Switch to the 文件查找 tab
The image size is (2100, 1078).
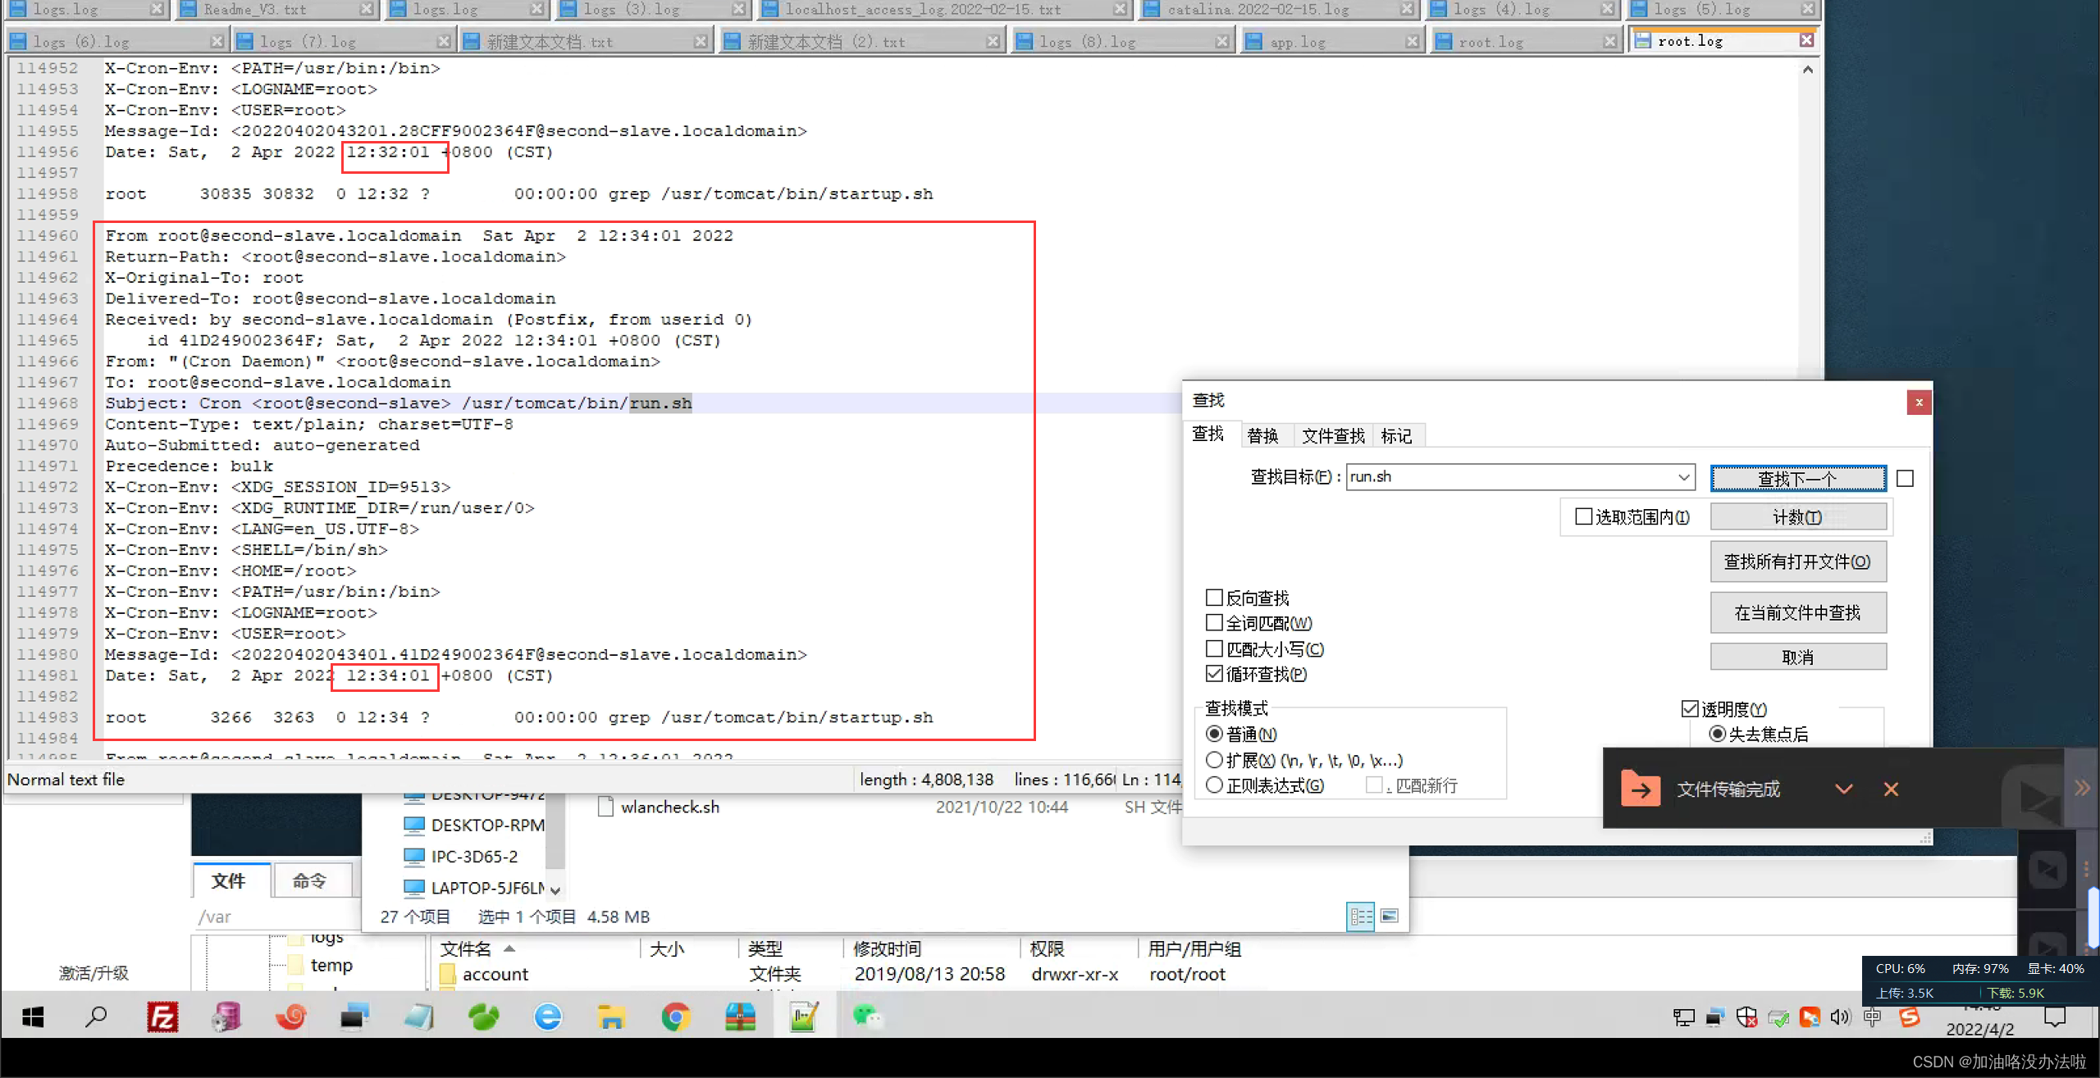coord(1333,435)
